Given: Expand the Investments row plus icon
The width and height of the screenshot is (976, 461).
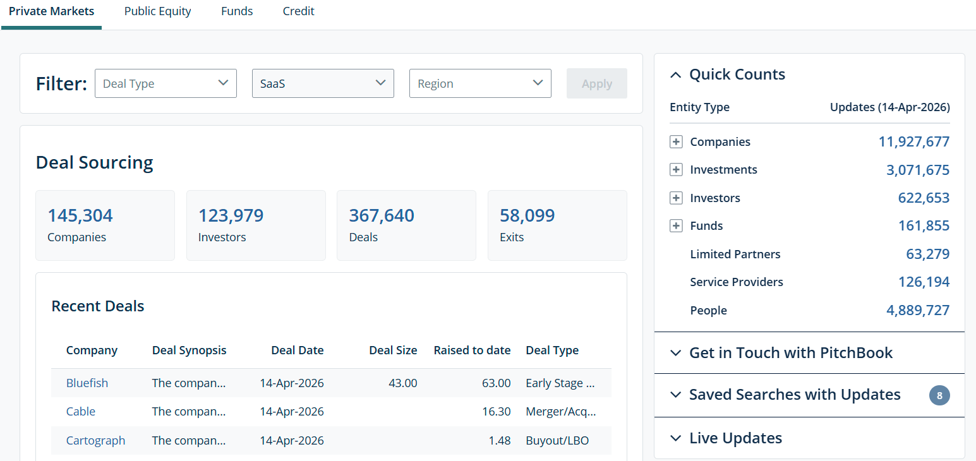Looking at the screenshot, I should (676, 169).
